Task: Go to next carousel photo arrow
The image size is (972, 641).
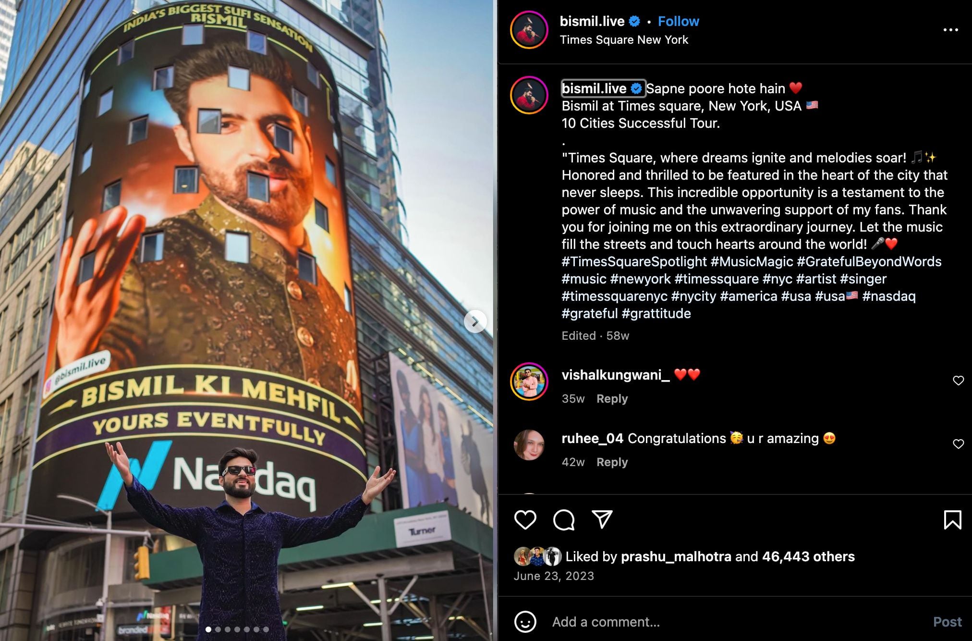Action: [x=475, y=321]
